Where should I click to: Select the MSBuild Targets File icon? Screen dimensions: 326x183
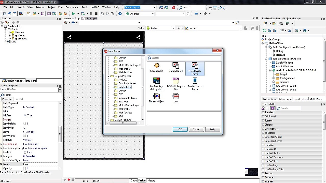(176, 81)
